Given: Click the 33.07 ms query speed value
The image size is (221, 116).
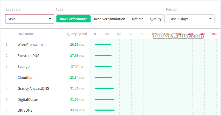Looking at the screenshot, I should click(x=77, y=110).
